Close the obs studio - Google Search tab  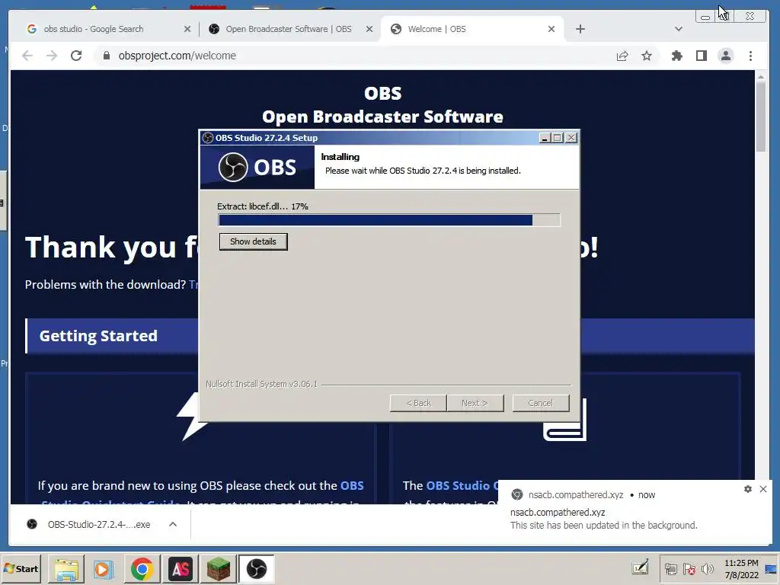pyautogui.click(x=187, y=29)
